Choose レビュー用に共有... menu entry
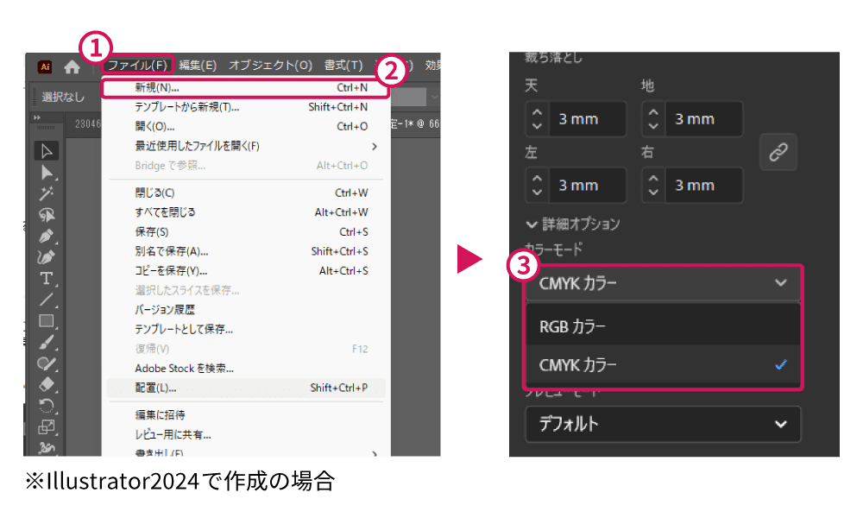 click(246, 434)
